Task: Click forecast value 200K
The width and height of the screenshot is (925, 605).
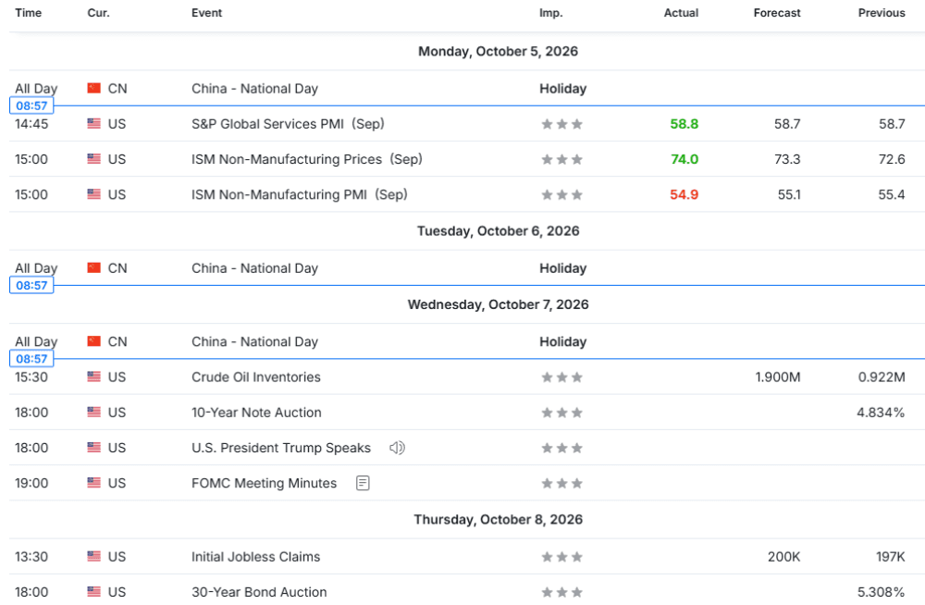Action: coord(784,557)
